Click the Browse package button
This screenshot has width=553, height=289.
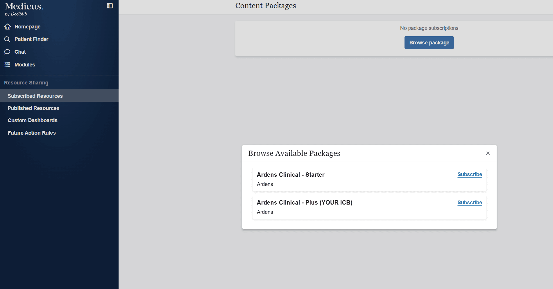tap(429, 43)
